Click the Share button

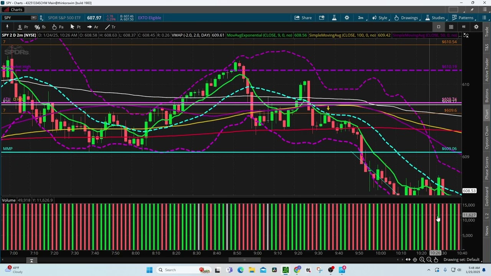[x=303, y=18]
